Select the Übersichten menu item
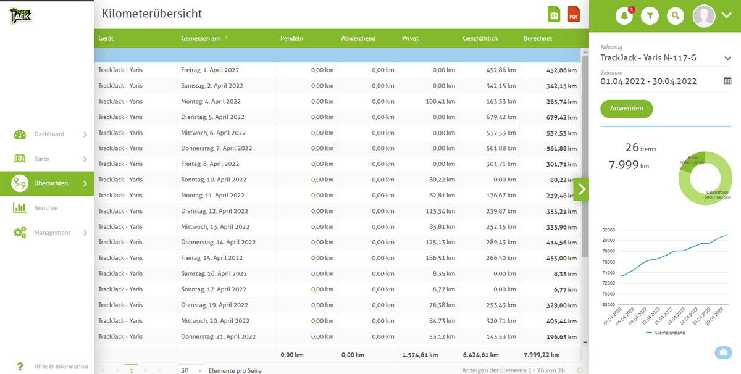741x374 pixels. click(x=47, y=183)
